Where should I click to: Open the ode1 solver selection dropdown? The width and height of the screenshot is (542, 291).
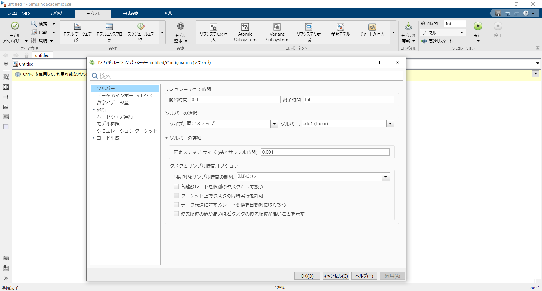(x=390, y=124)
